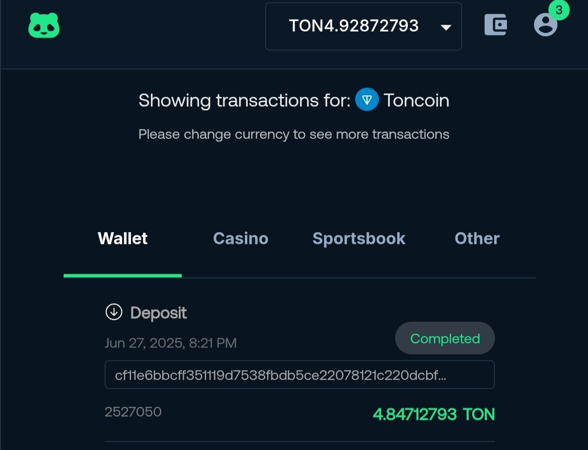Image resolution: width=588 pixels, height=450 pixels.
Task: Select the Wallet tab
Action: [122, 238]
